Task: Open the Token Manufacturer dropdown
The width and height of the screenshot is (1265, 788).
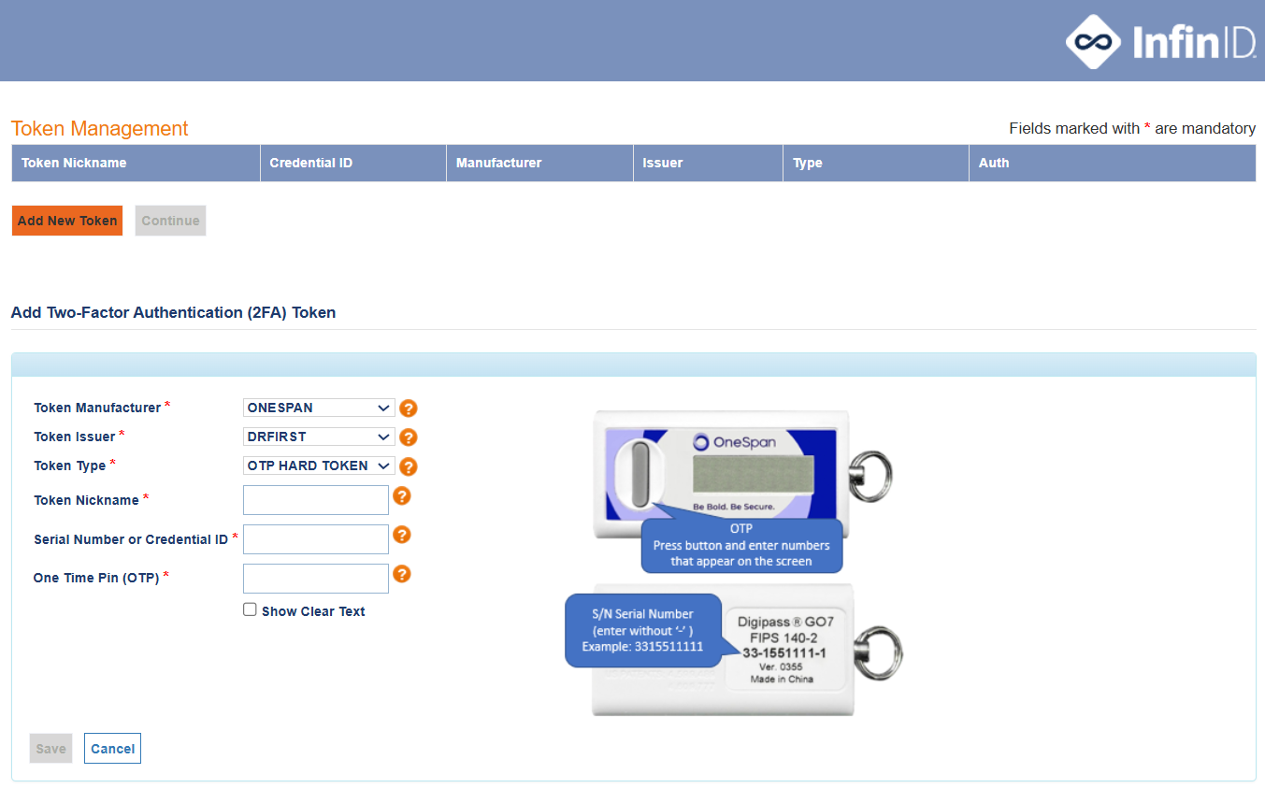Action: [x=319, y=408]
